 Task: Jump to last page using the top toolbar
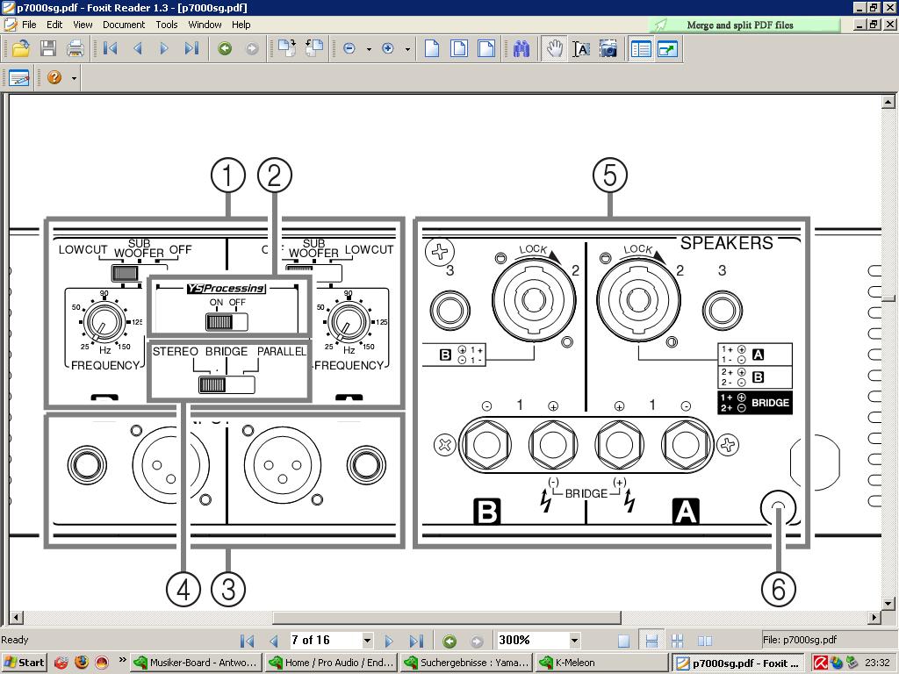point(191,49)
